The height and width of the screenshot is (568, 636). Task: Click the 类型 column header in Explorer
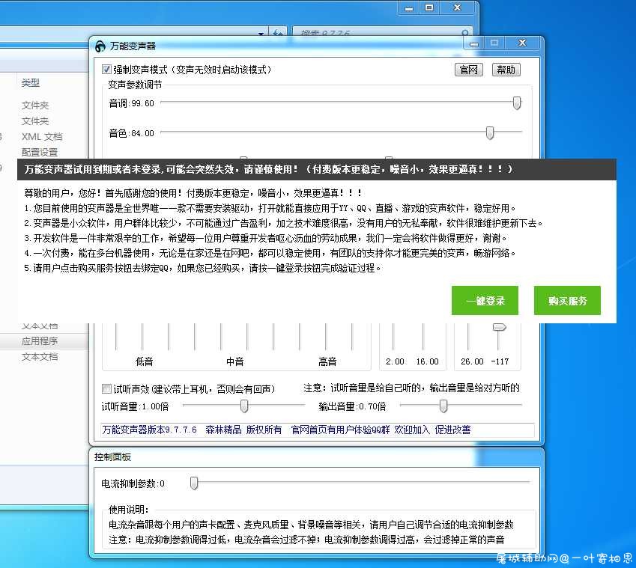31,82
